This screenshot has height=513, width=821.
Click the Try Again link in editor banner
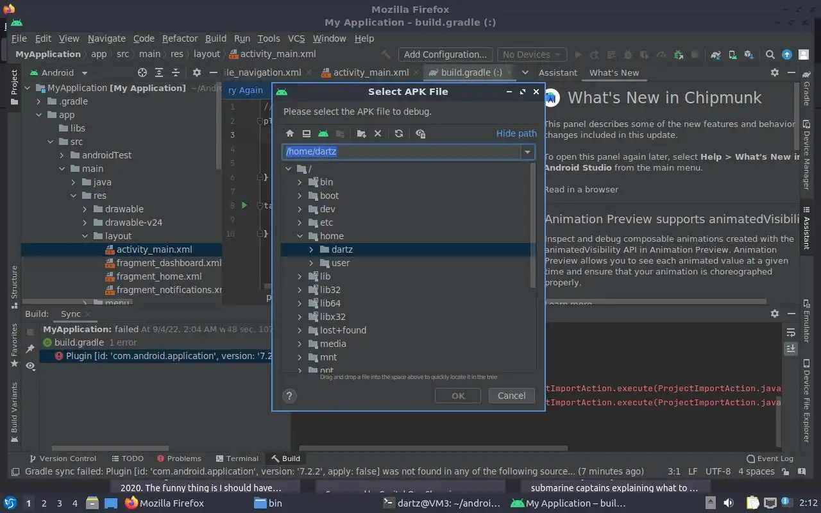pos(245,90)
